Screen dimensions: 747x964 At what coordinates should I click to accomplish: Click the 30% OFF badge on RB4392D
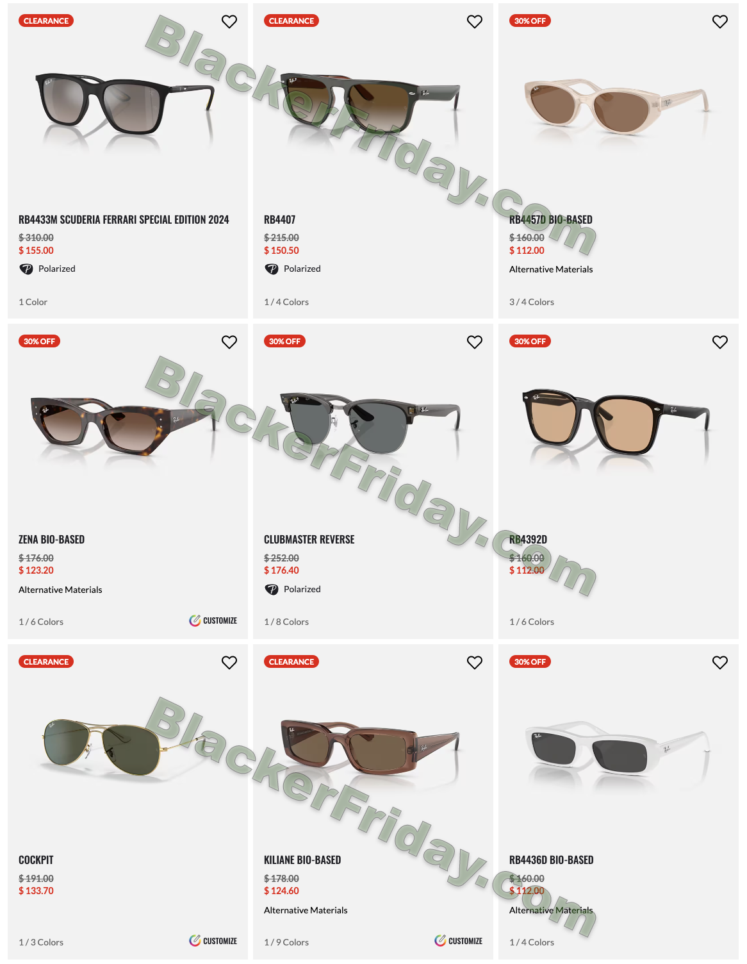530,341
